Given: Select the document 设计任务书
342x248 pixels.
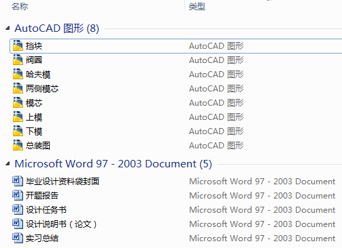Looking at the screenshot, I should click(x=46, y=209).
